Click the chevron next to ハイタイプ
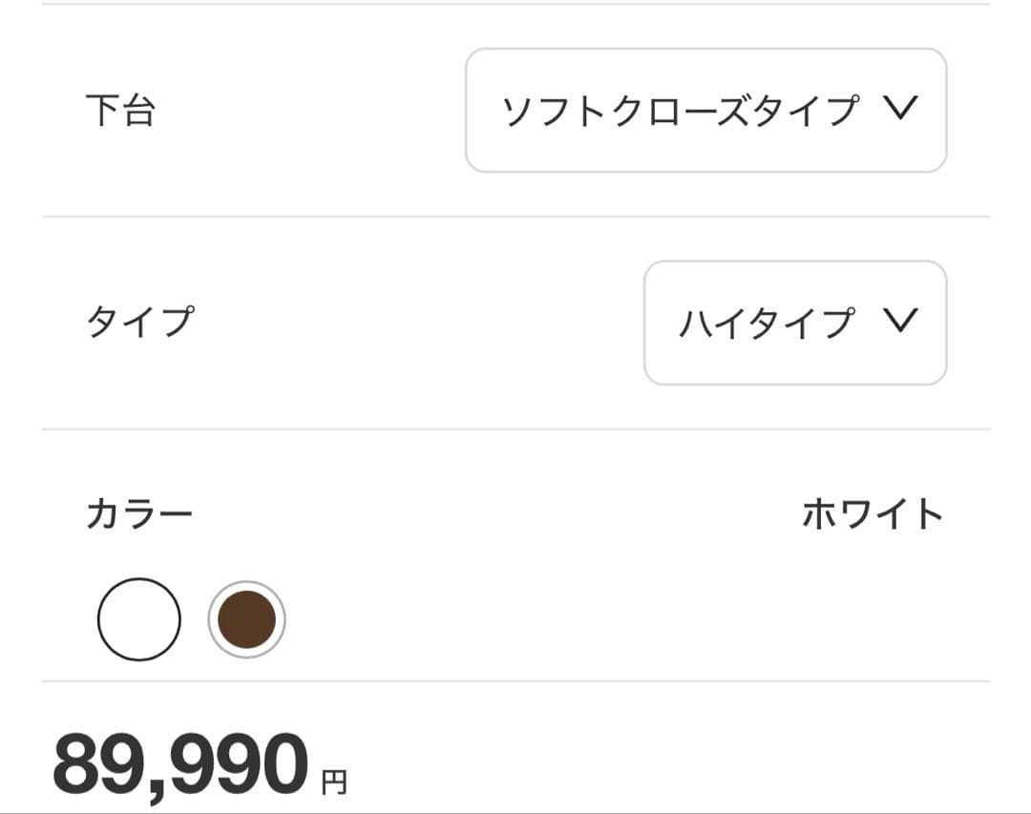 coord(900,323)
